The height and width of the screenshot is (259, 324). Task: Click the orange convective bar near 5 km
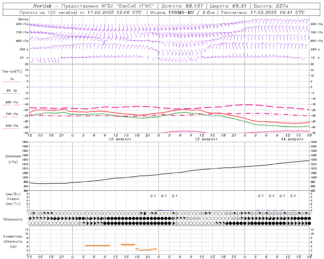[x=128, y=245]
